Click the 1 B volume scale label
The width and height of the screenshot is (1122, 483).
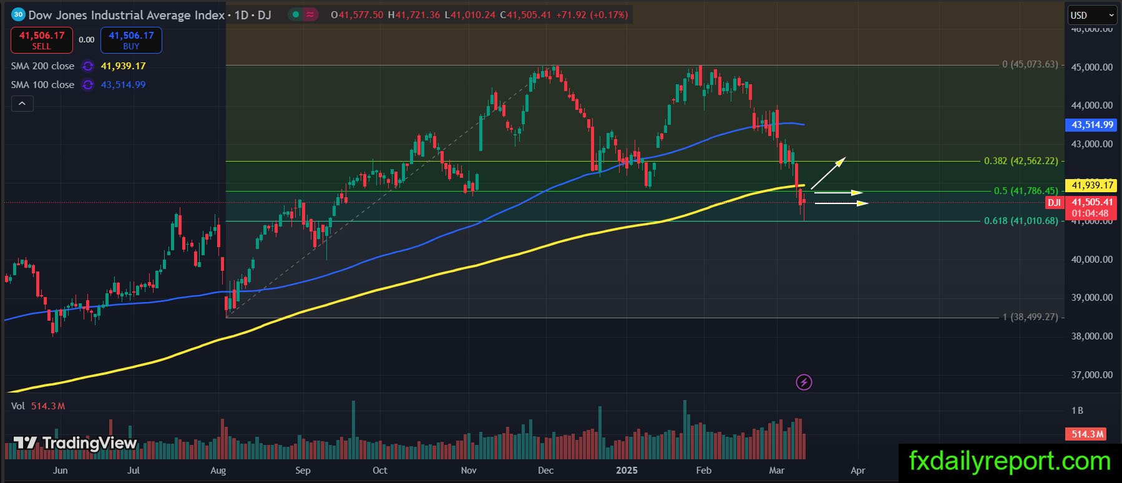[1077, 411]
